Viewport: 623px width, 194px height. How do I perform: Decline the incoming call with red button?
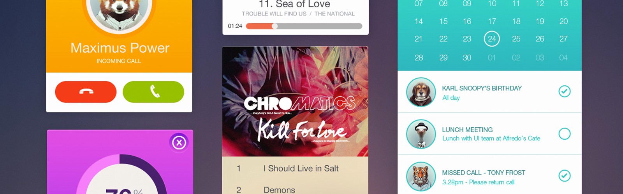86,92
